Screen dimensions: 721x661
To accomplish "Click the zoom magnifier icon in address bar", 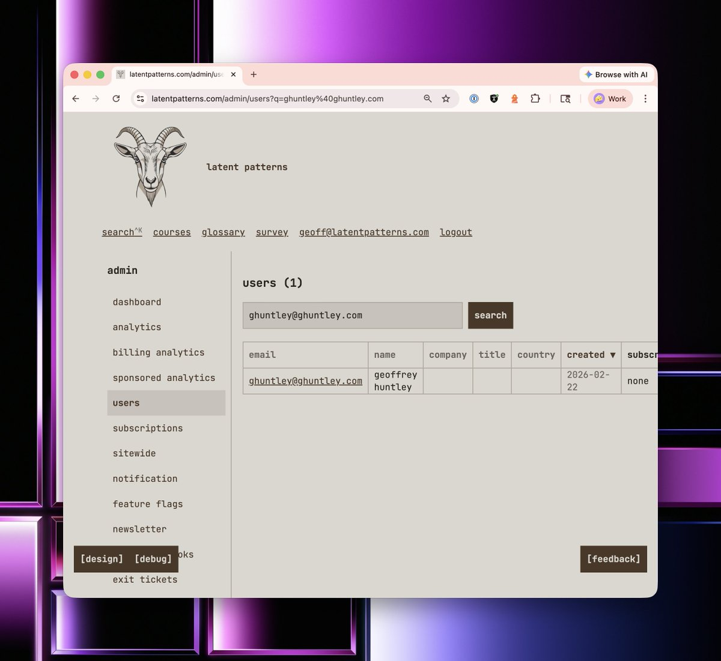I will point(428,98).
